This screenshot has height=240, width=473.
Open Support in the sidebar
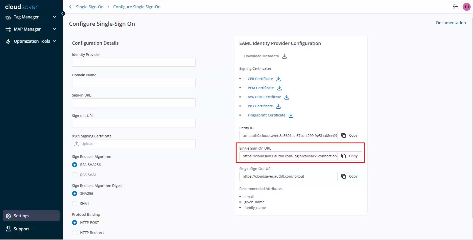point(21,229)
